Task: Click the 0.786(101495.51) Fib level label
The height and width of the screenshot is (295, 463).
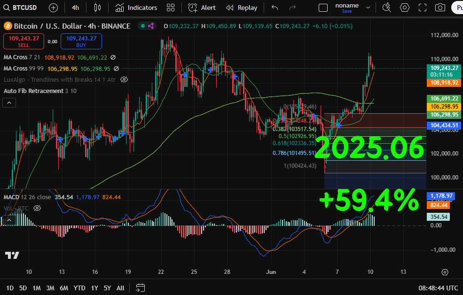Action: 294,153
